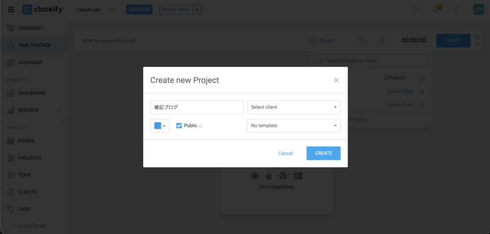Open the Timesheet menu item
Screen dimensions: 490x234
click(30, 28)
